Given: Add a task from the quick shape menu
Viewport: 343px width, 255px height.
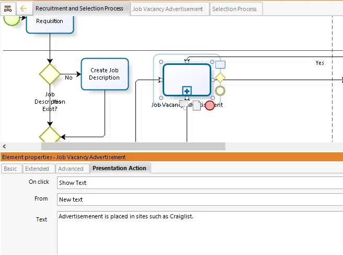Looking at the screenshot, I should click(x=220, y=64).
